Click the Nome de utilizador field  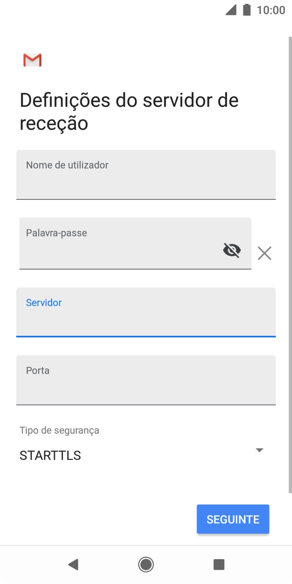coord(146,175)
